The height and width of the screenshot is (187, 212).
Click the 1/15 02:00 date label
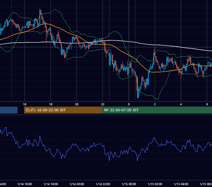[x=155, y=184]
